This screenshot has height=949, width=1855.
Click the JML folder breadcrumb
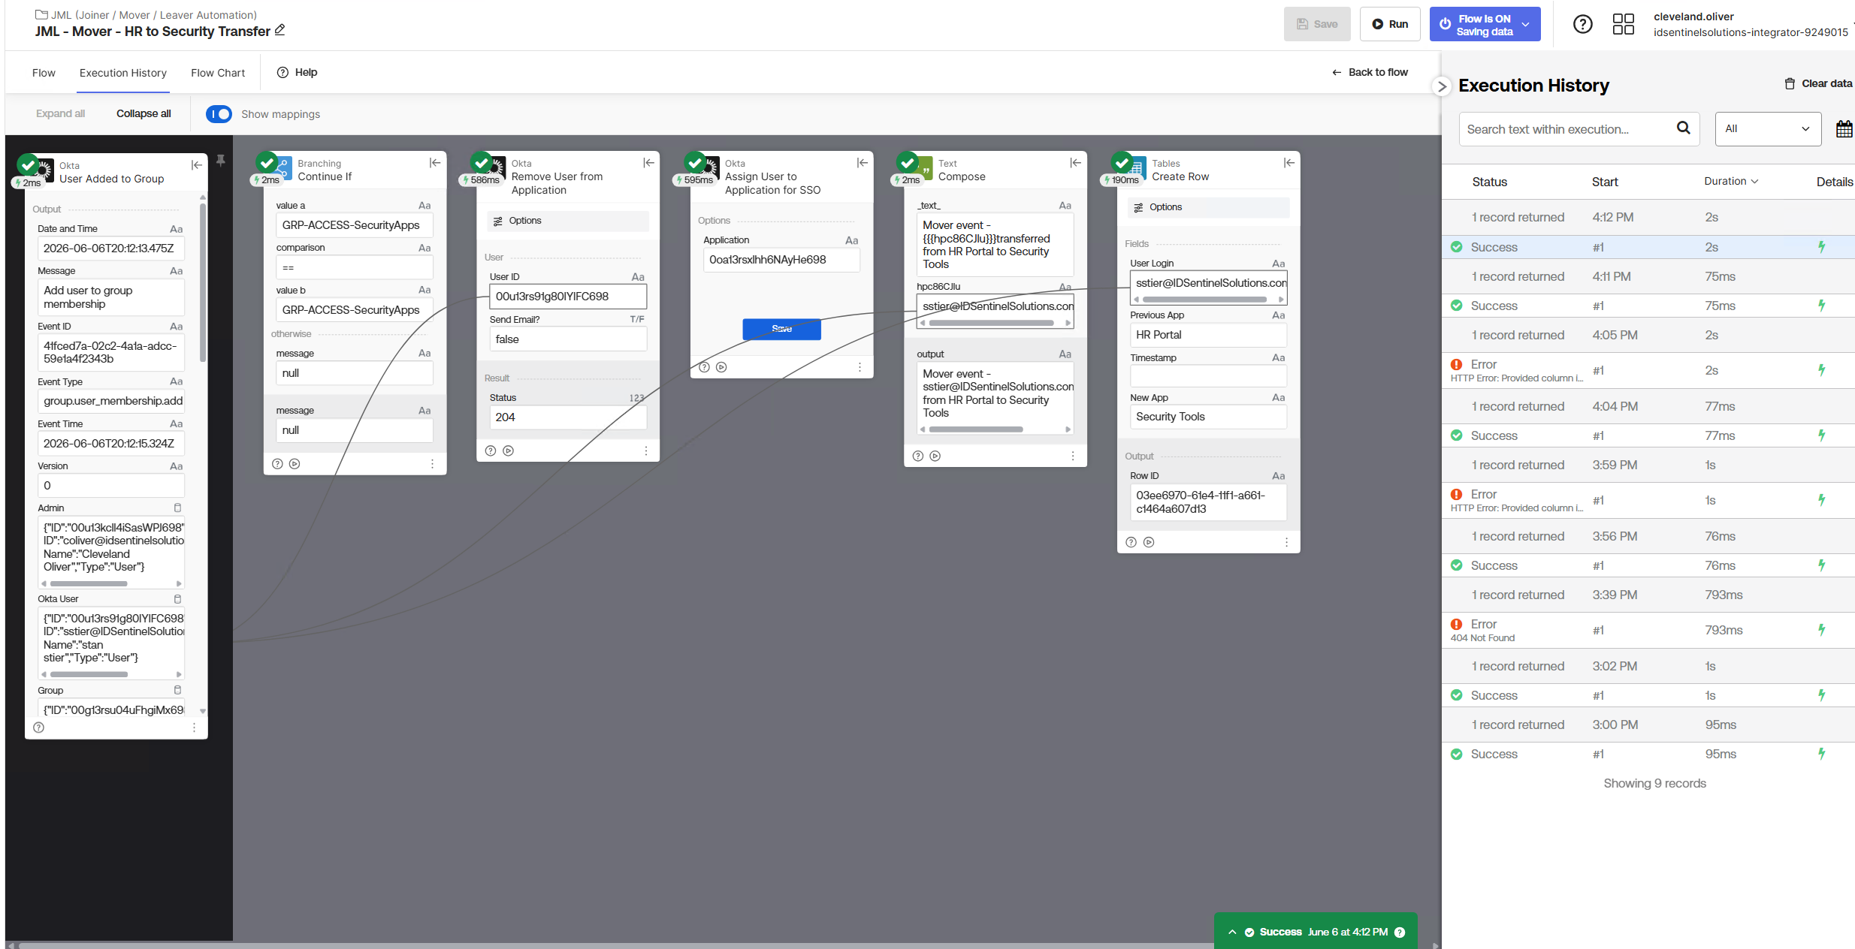click(x=147, y=15)
